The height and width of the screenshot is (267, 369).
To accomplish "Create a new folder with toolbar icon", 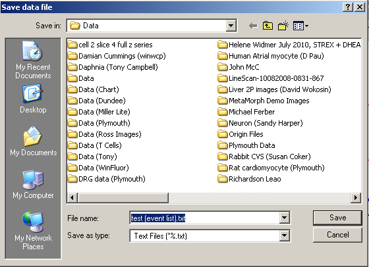I will click(283, 26).
